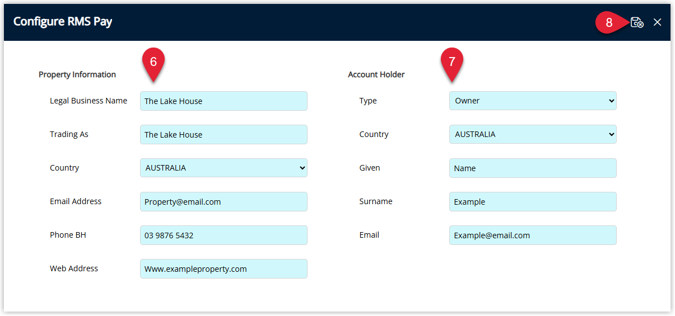The image size is (675, 316).
Task: Open the Account Holder Type dropdown
Action: coord(533,101)
